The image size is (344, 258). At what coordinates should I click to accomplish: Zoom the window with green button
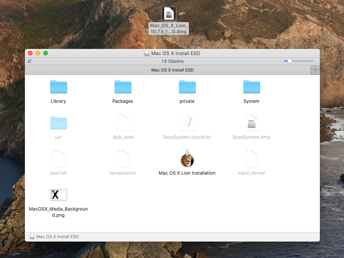pos(46,53)
